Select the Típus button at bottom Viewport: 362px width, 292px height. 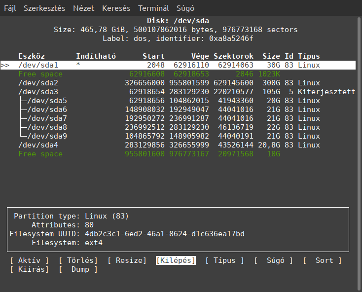[x=224, y=260]
